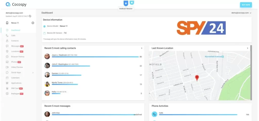
Task: Click John E. Washington's avatar
Action: click(x=47, y=65)
